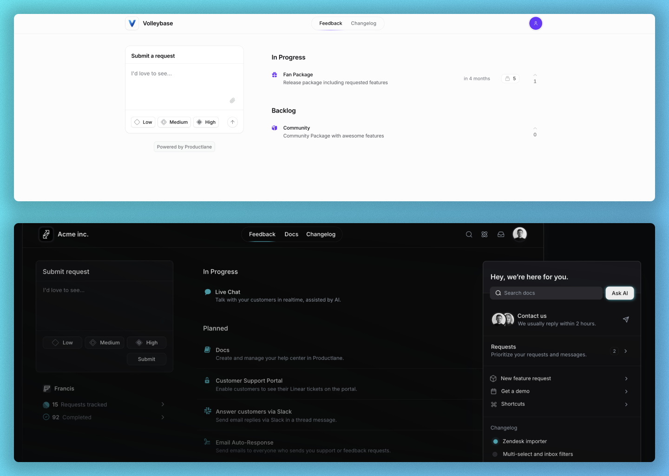669x476 pixels.
Task: Select High priority in dark Submit request
Action: [147, 343]
